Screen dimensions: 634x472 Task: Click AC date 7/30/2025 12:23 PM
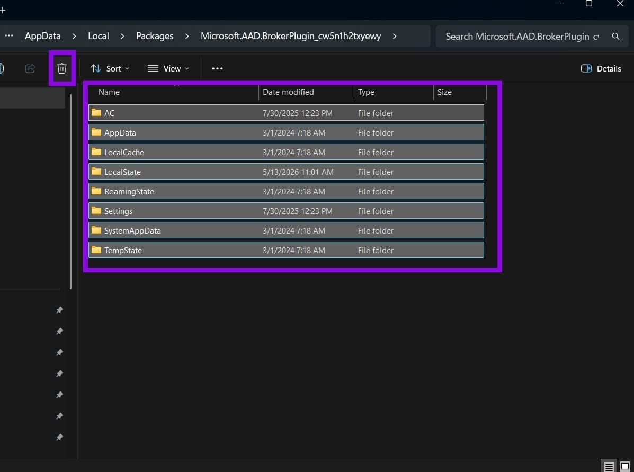[298, 113]
